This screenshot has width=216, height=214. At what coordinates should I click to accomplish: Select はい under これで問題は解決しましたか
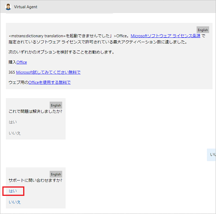point(13,122)
